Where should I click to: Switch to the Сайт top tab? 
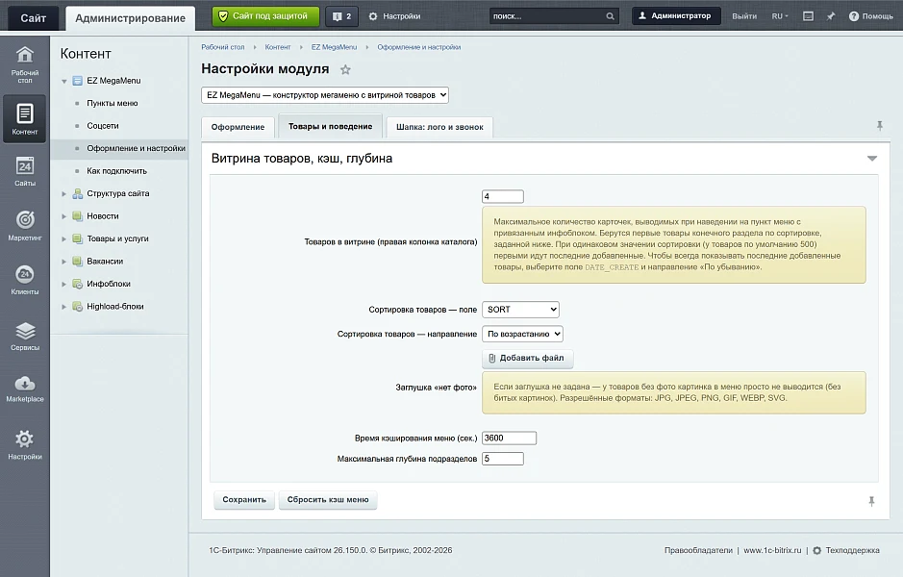[33, 18]
